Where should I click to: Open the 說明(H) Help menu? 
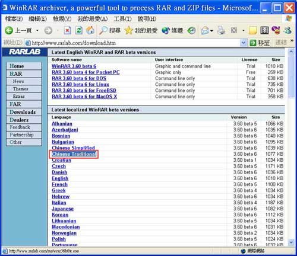(x=147, y=19)
